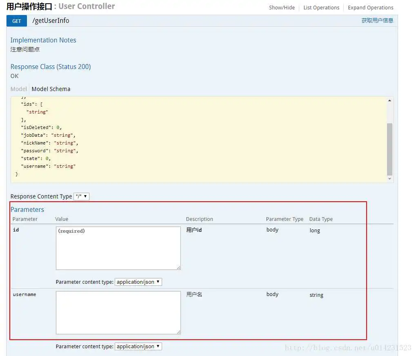Open the id parameter content type dropdown
The width and height of the screenshot is (416, 356).
click(x=138, y=282)
